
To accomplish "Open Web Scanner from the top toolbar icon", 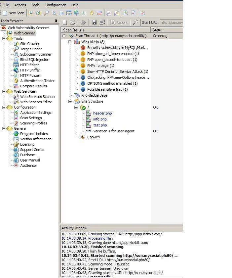I will 31,13.
